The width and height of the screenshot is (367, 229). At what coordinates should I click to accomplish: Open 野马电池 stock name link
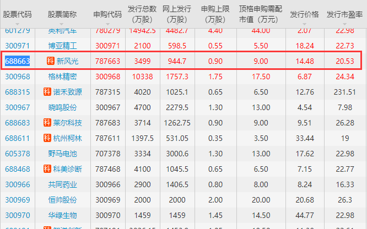(x=62, y=154)
